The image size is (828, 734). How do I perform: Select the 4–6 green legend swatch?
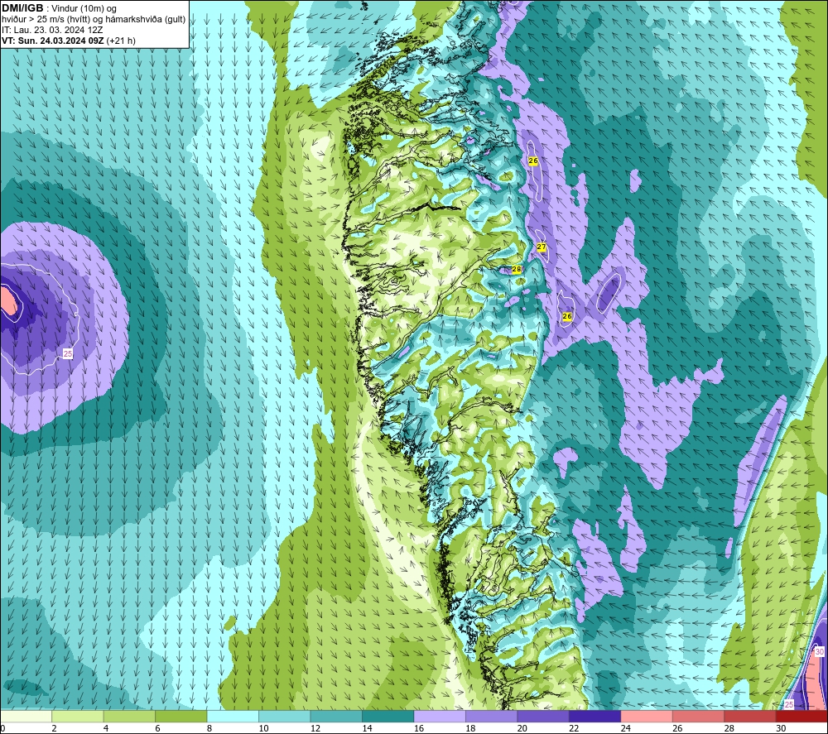(129, 716)
